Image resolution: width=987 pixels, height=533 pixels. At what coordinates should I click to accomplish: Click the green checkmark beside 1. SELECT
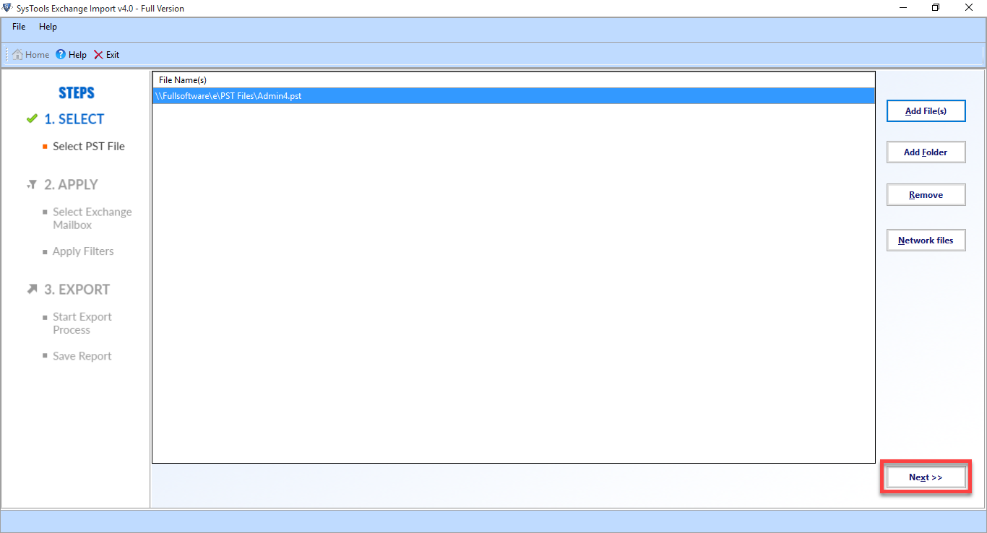point(31,118)
